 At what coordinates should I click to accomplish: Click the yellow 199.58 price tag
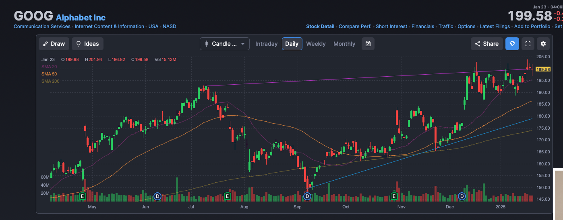pos(543,69)
